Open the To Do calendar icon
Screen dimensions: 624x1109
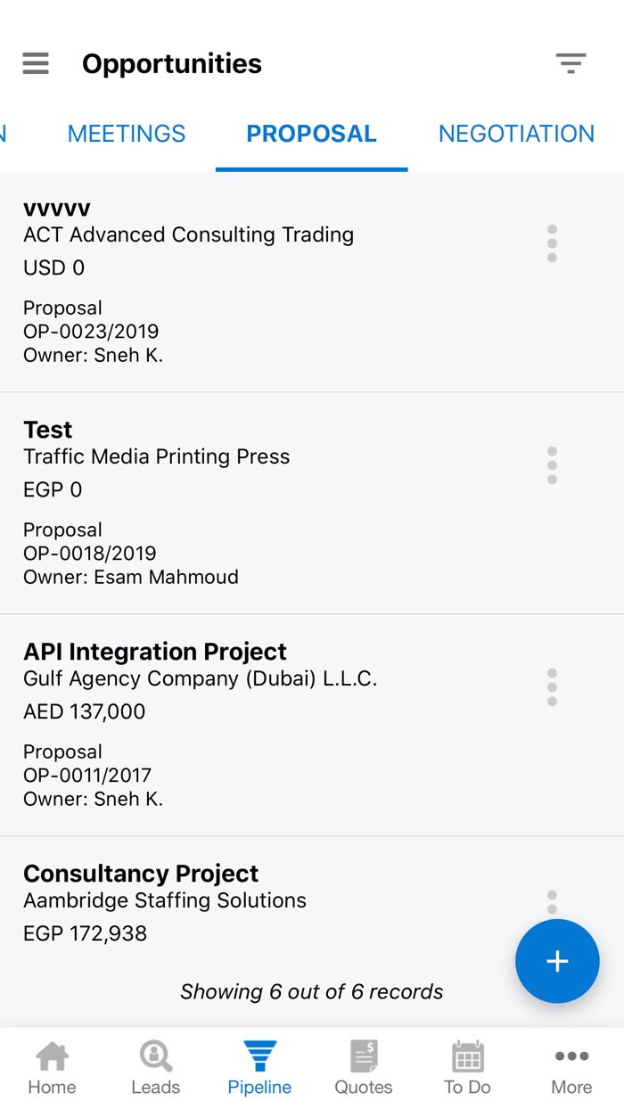[467, 1066]
